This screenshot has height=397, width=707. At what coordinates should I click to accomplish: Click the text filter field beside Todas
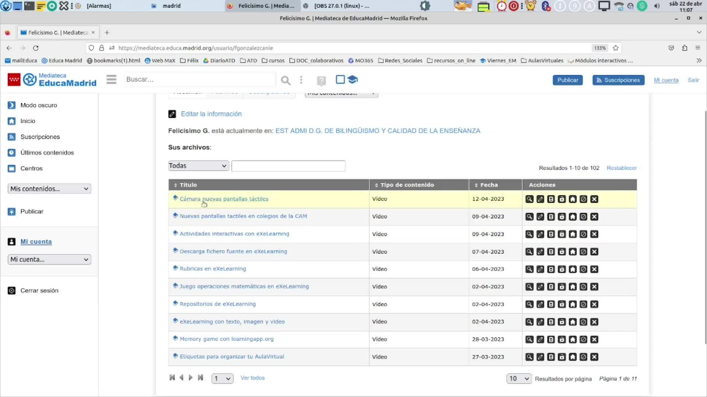click(x=288, y=166)
